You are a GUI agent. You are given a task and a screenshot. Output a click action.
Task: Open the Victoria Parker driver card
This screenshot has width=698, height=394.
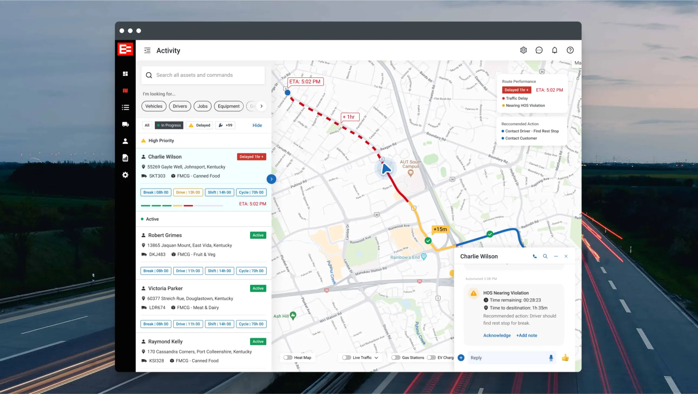click(x=203, y=306)
